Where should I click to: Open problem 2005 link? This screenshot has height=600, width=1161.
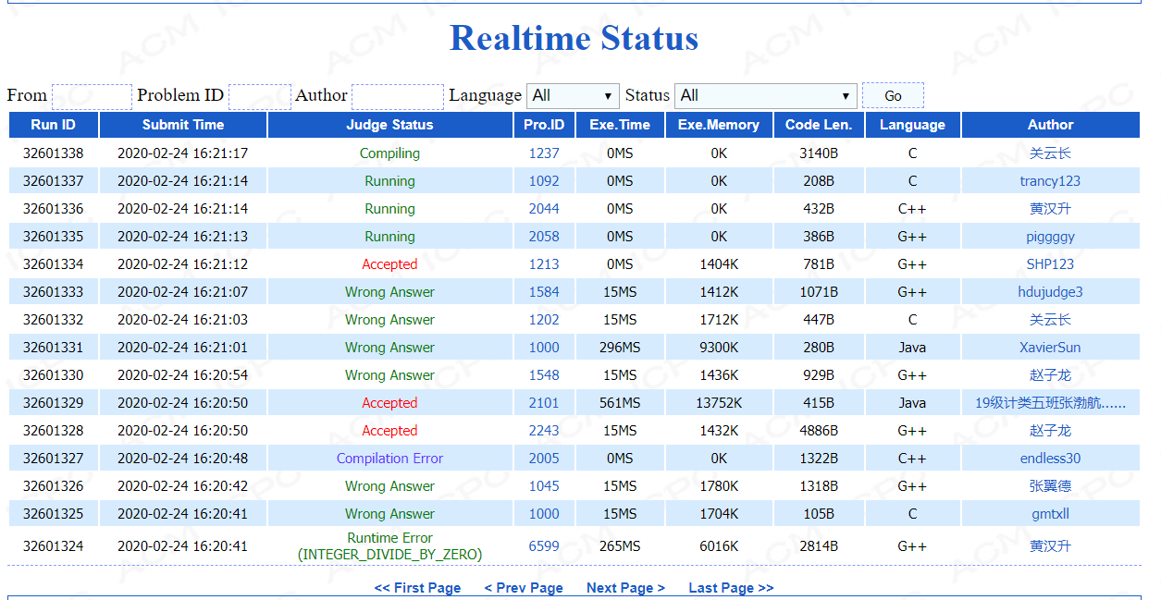coord(544,459)
